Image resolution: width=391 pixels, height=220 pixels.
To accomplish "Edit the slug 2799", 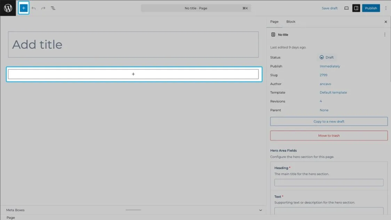I will 324,75.
